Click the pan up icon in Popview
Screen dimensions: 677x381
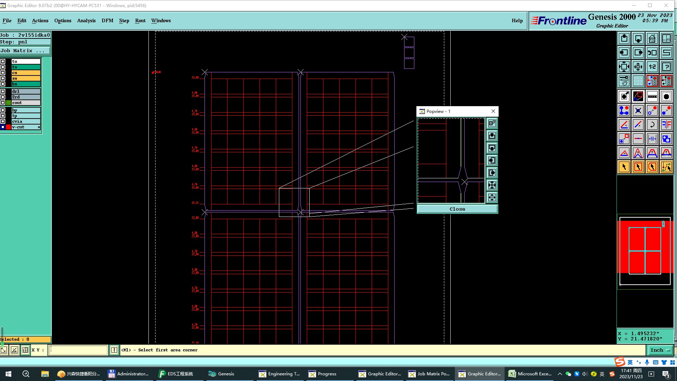pos(492,136)
